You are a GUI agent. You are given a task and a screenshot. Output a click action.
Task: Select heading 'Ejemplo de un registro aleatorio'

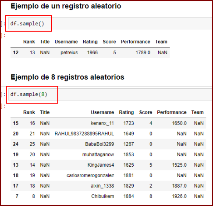66,6
